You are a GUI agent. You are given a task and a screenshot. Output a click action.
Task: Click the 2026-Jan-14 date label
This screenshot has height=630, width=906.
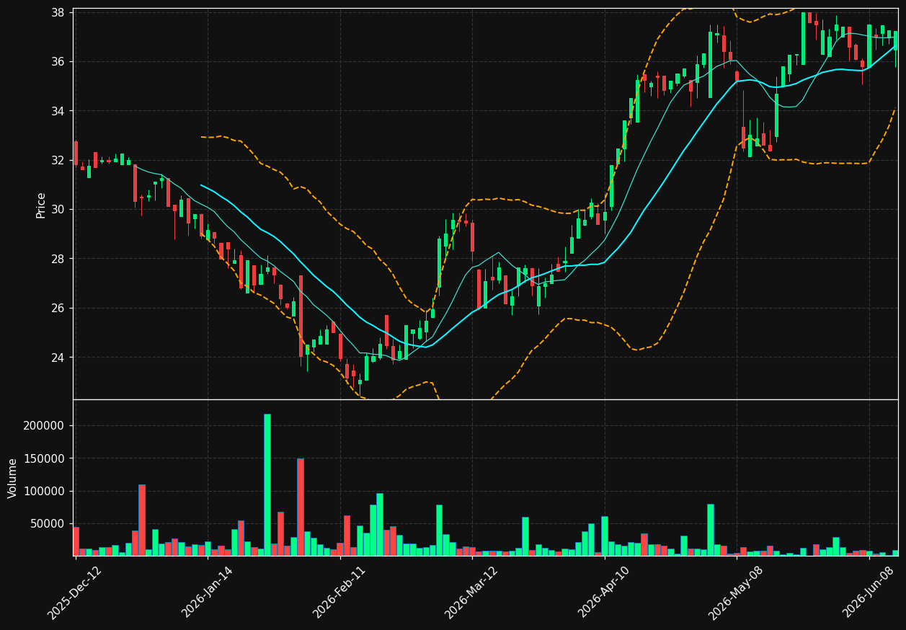pyautogui.click(x=208, y=593)
